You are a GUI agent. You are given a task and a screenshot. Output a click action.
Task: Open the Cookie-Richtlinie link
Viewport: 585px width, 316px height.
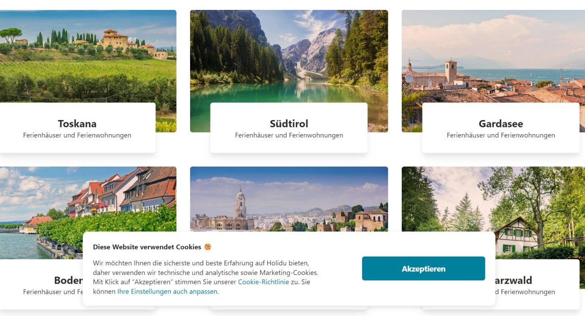point(263,282)
